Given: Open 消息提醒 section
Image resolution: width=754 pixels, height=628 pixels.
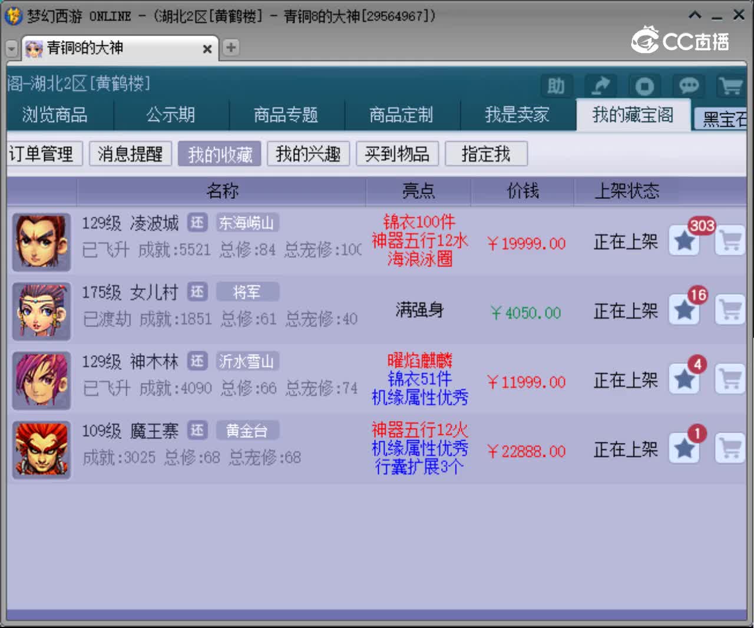Looking at the screenshot, I should click(x=130, y=154).
